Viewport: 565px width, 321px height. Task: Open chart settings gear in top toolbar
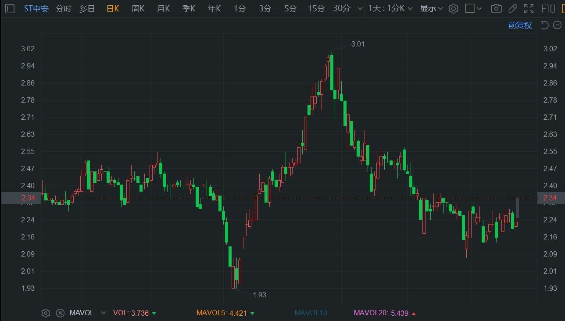coord(454,8)
